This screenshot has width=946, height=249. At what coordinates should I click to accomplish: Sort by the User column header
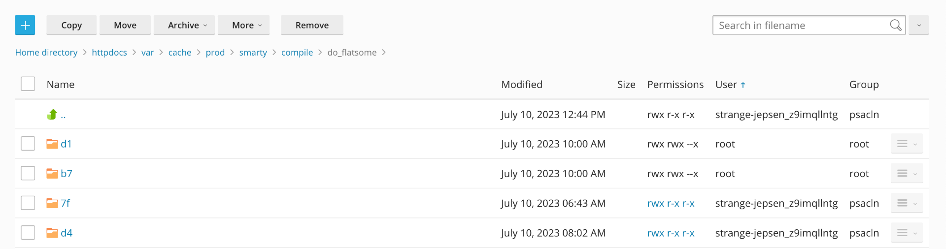726,85
